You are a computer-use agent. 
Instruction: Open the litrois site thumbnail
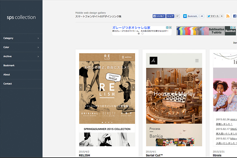[x=225, y=100]
